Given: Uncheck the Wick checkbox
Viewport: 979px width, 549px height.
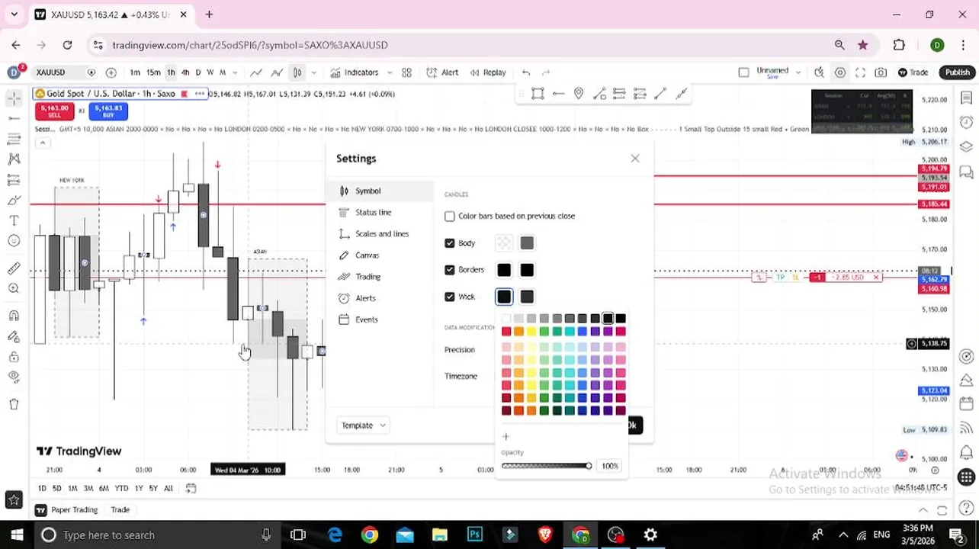Looking at the screenshot, I should [x=450, y=297].
